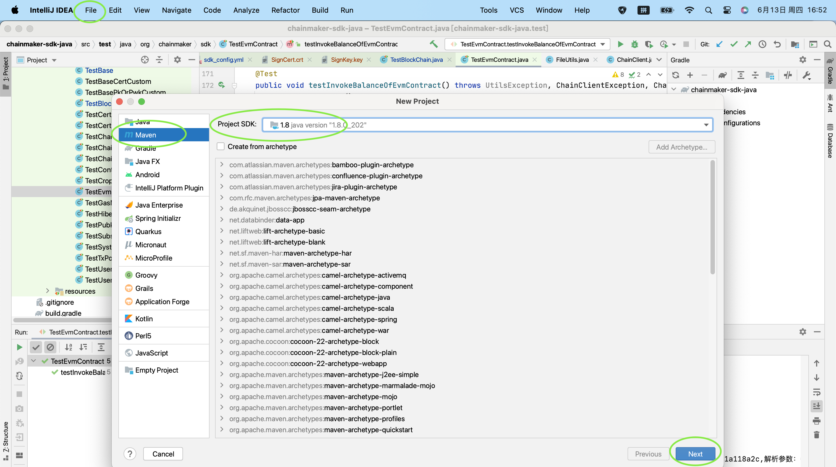Select Spring Initializr project type

[158, 218]
